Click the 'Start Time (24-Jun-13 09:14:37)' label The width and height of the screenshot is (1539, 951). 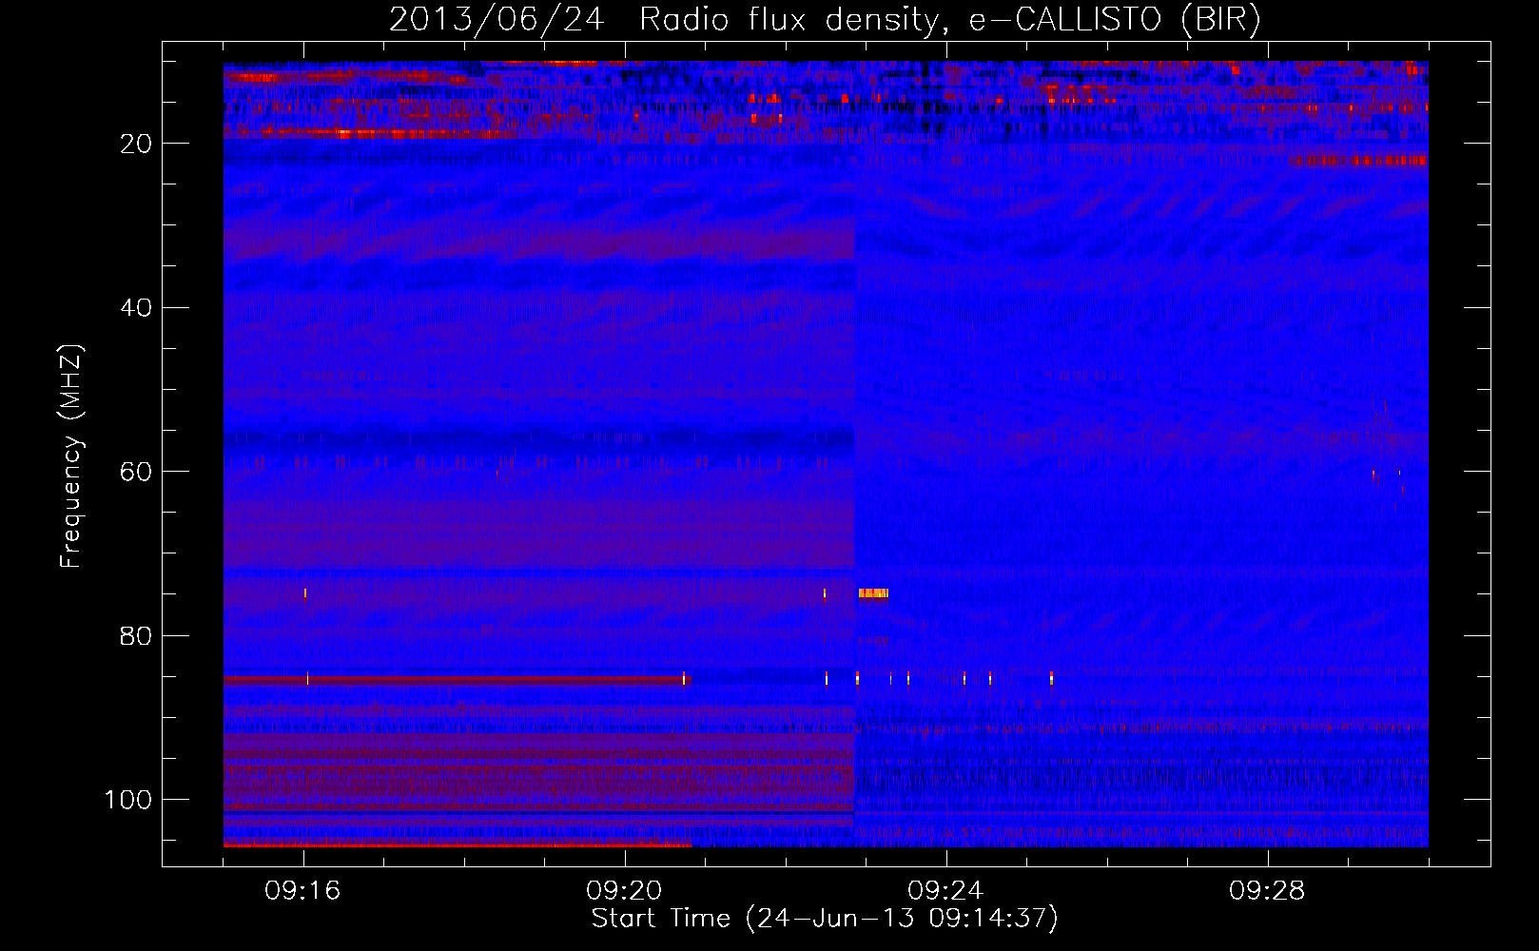coord(825,919)
